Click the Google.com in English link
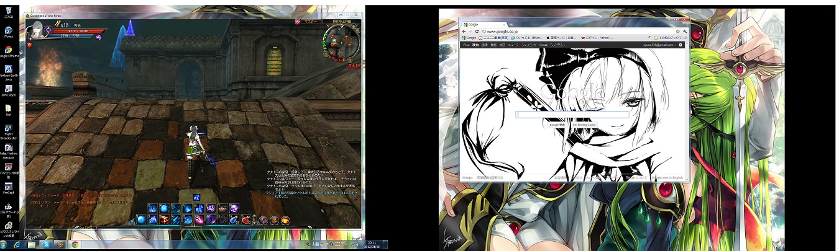 tap(667, 178)
